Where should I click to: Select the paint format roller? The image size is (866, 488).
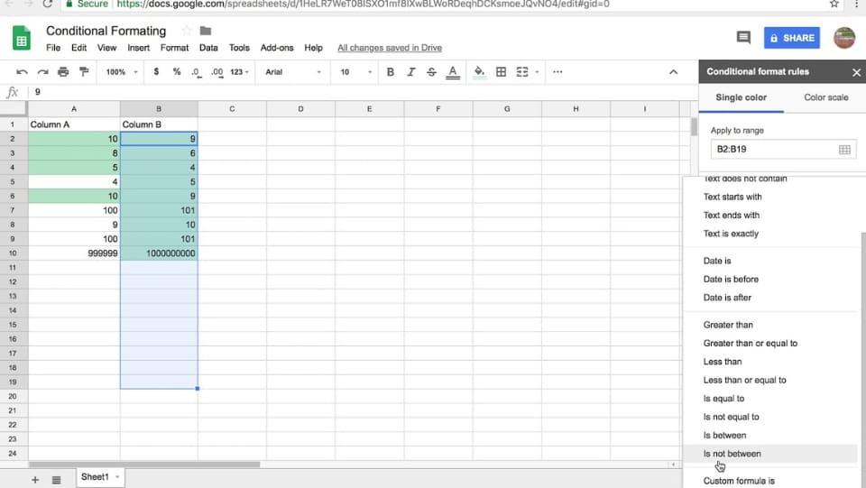84,72
